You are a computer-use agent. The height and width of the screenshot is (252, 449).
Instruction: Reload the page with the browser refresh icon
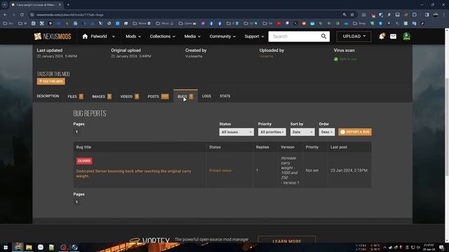(22, 15)
